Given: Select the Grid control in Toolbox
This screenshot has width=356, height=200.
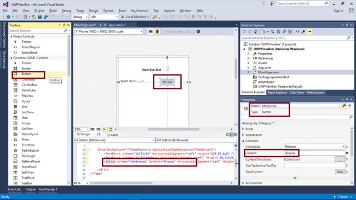Looking at the screenshot, I should click(25, 107).
